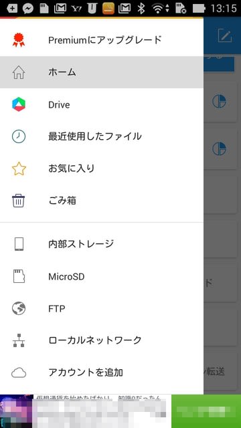Tap the phone icon for 内部ストレージ
The image size is (241, 428).
tap(19, 244)
